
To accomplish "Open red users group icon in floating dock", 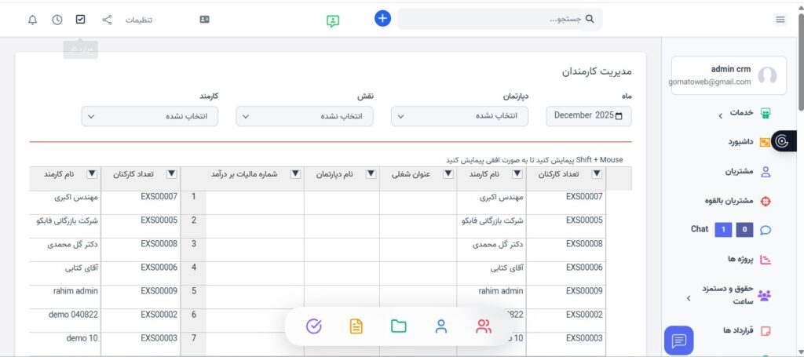I will (484, 326).
